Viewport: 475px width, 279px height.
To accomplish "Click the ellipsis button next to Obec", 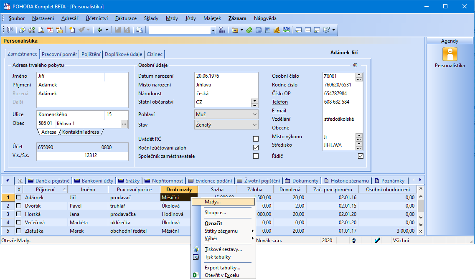I will point(124,124).
